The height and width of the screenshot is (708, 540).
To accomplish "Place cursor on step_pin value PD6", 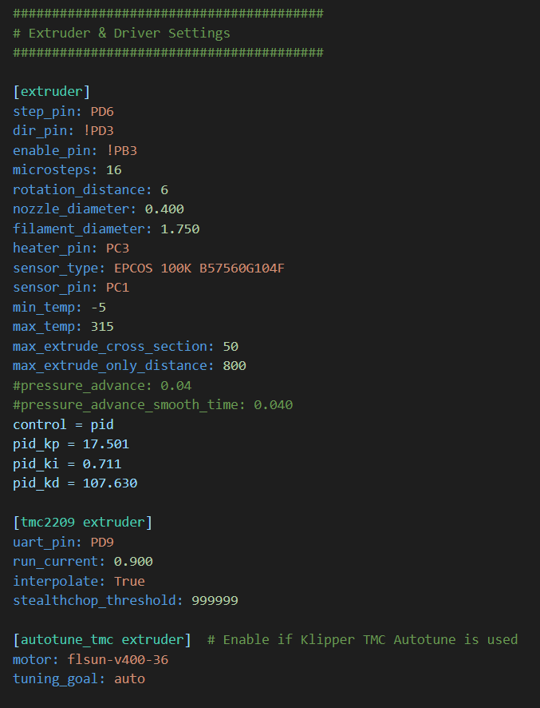I will click(x=102, y=111).
